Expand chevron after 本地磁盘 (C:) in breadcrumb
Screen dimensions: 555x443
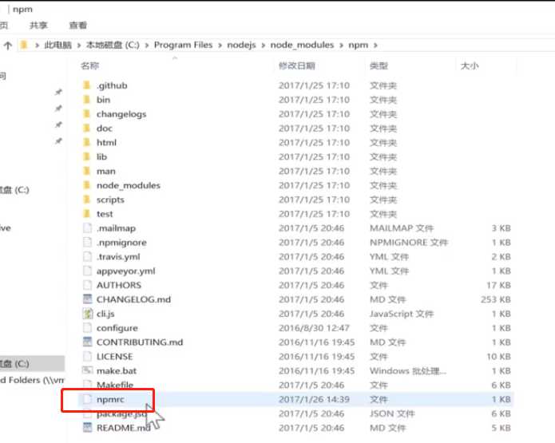146,45
